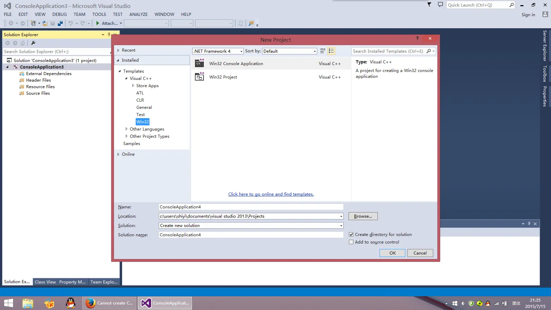The height and width of the screenshot is (310, 551).
Task: Click the Open File toolbar icon
Action: pos(45,23)
